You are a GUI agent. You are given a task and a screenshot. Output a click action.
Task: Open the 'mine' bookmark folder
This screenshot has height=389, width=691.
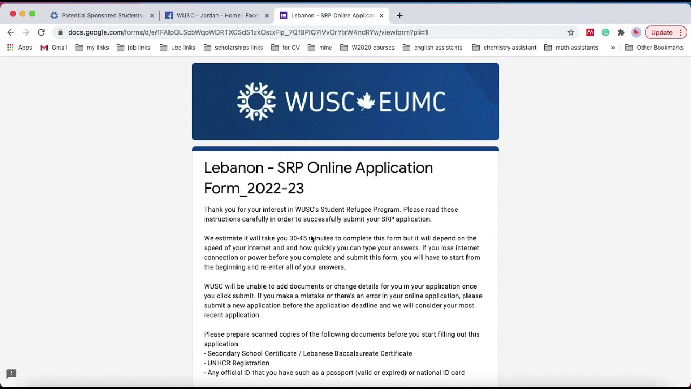(320, 48)
